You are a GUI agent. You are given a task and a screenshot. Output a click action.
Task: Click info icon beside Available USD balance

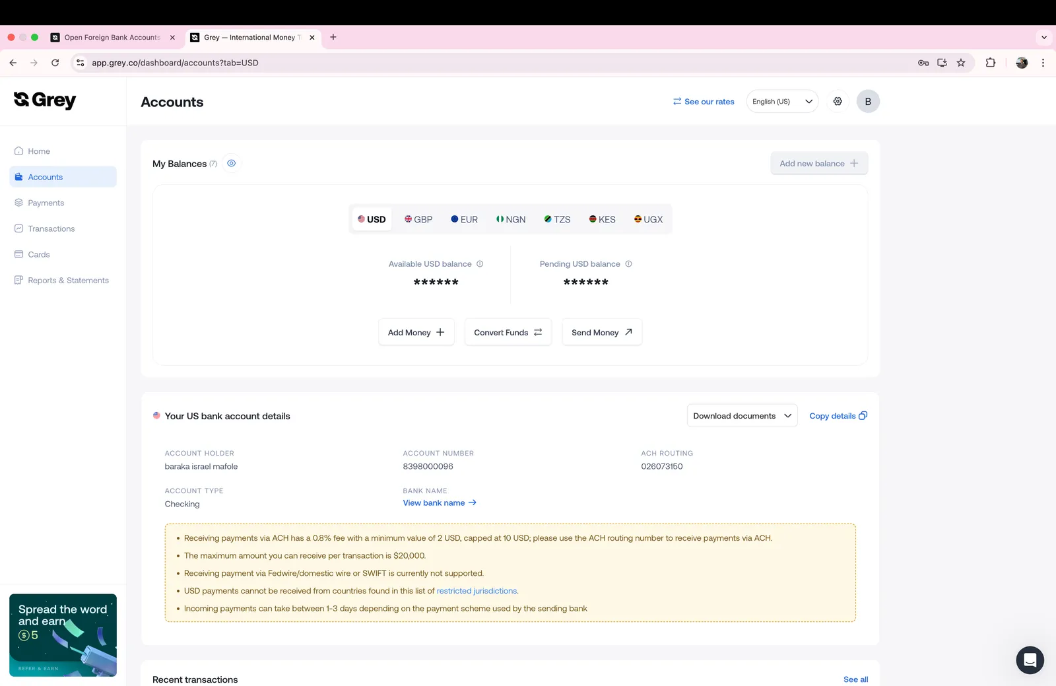[x=480, y=264]
